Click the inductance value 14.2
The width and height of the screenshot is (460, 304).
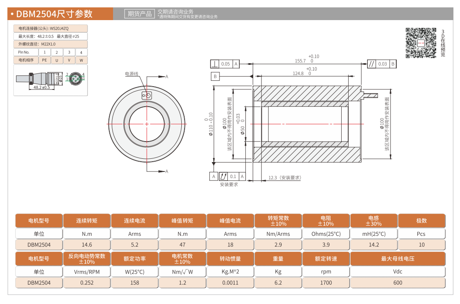[374, 245]
